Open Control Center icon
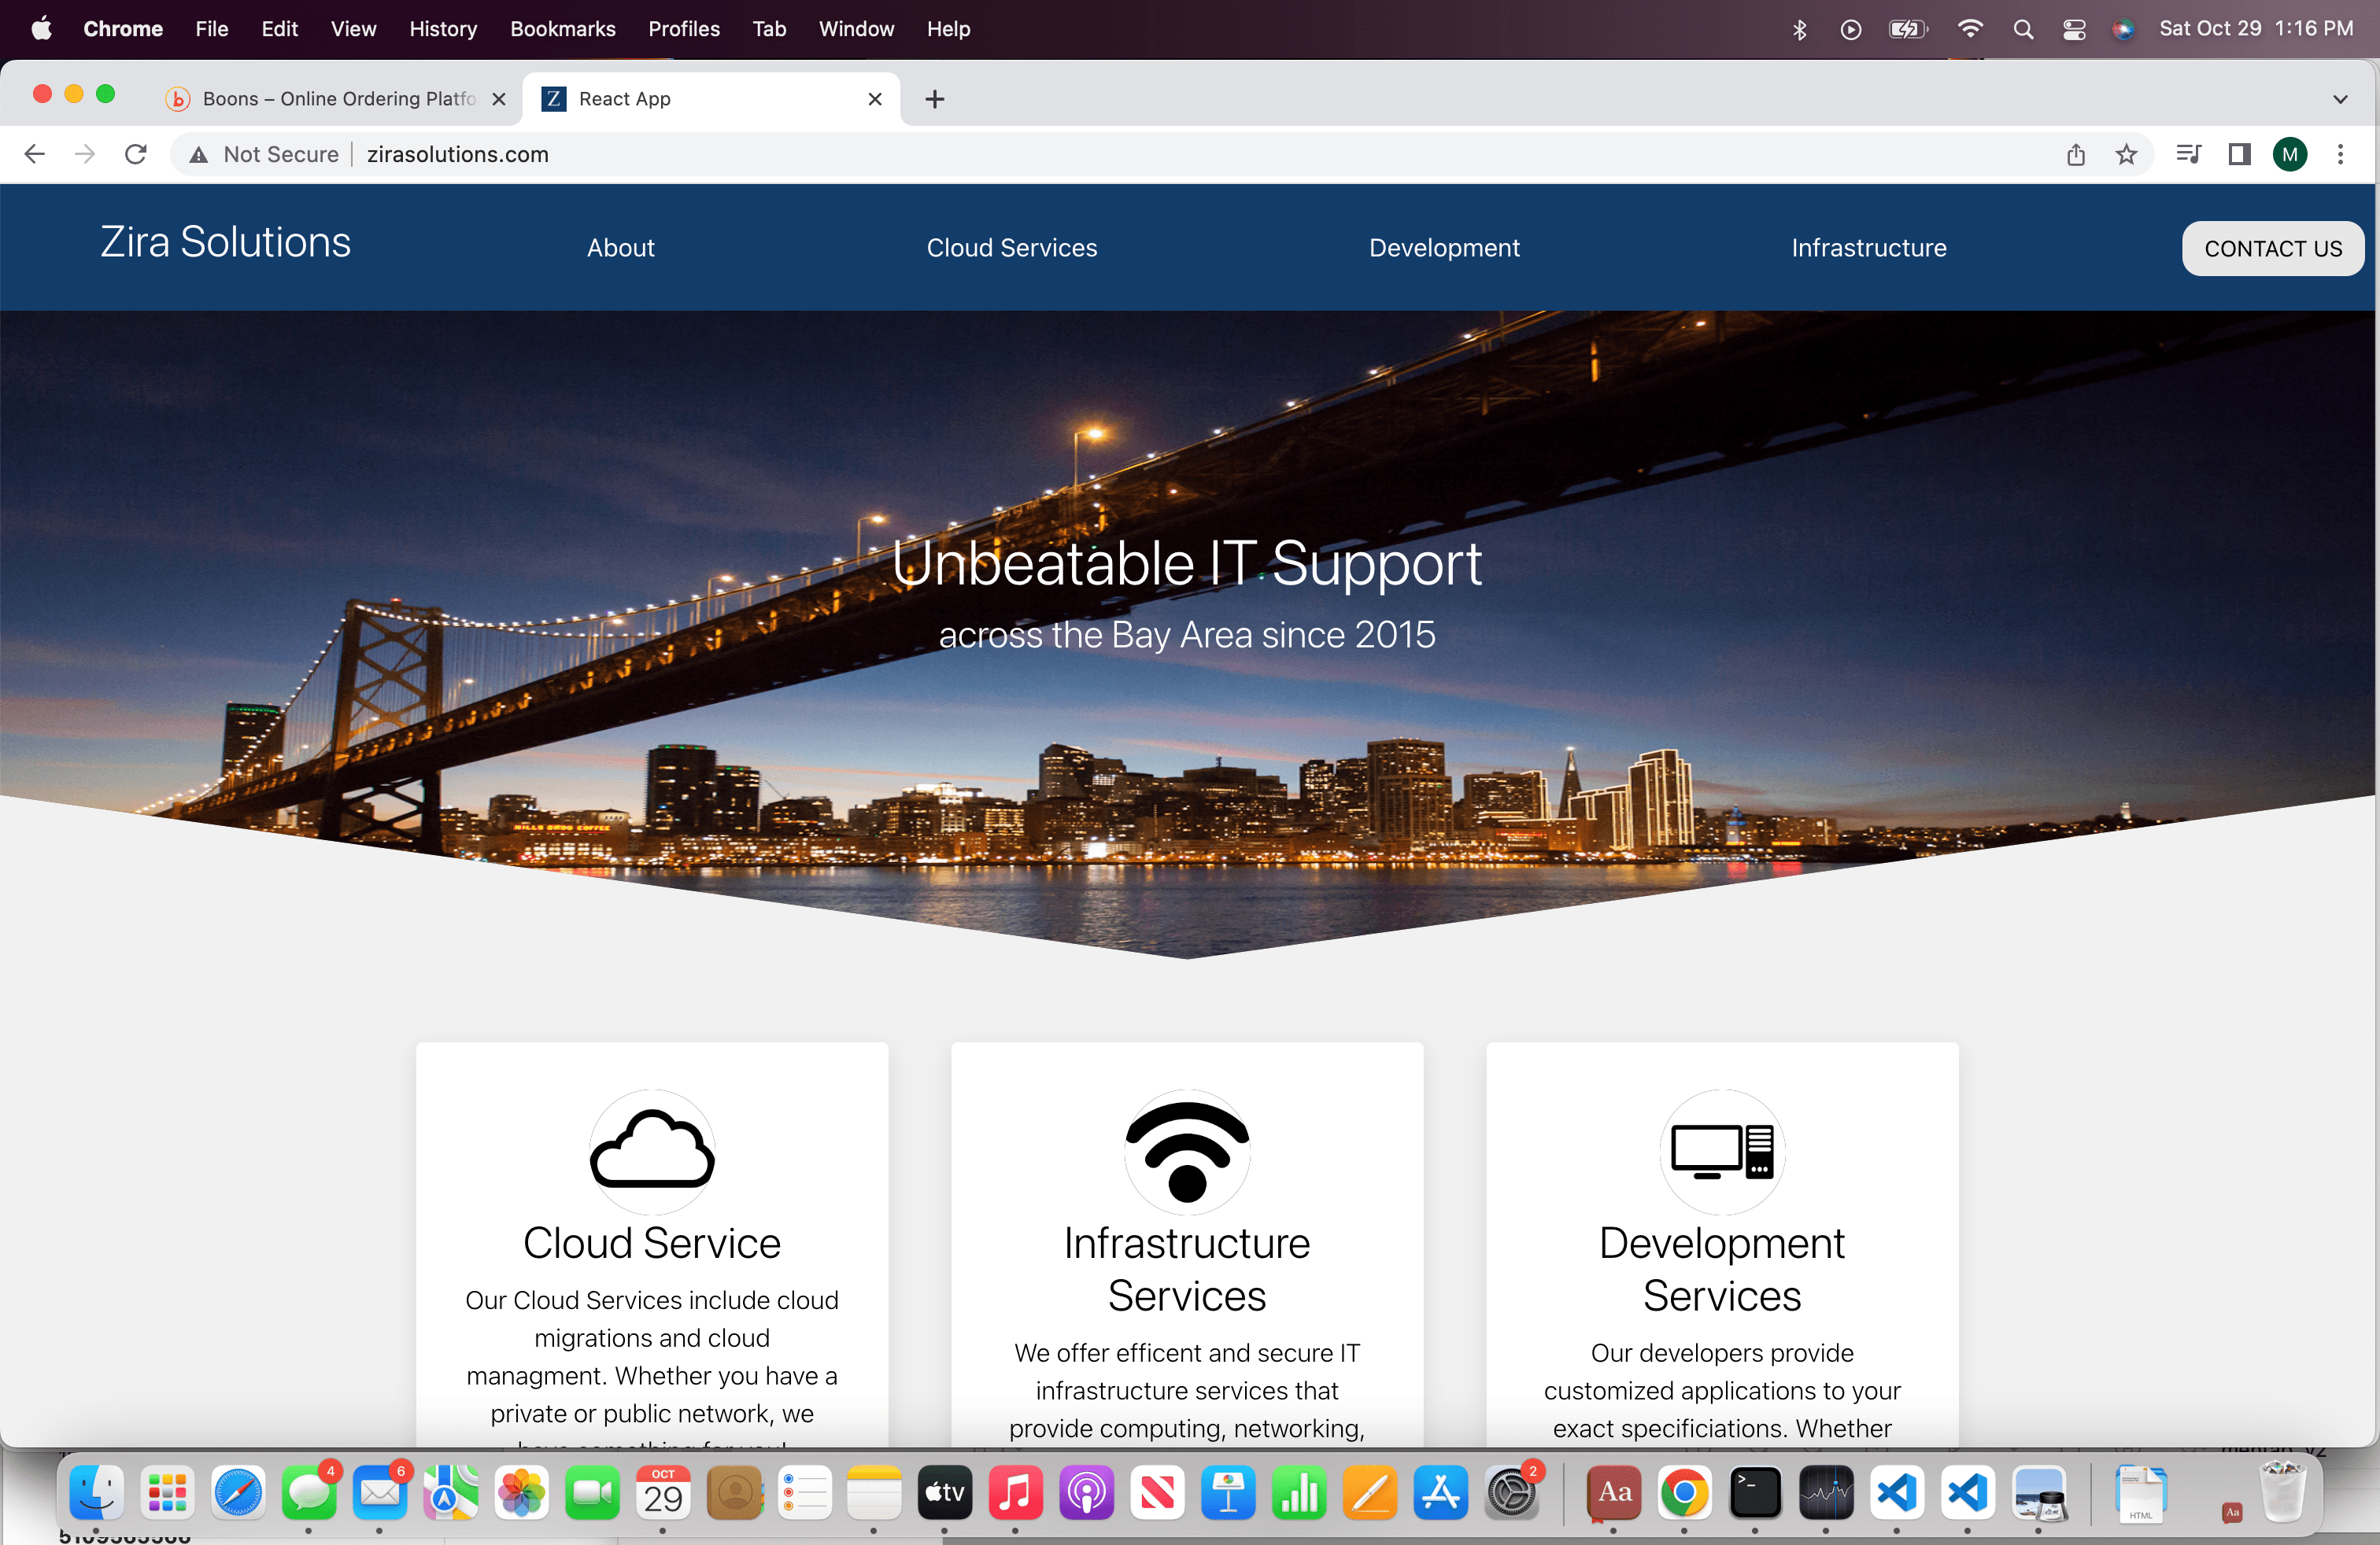The image size is (2380, 1545). (x=2074, y=29)
